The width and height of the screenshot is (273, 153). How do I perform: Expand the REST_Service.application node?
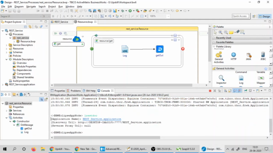(x=3, y=85)
